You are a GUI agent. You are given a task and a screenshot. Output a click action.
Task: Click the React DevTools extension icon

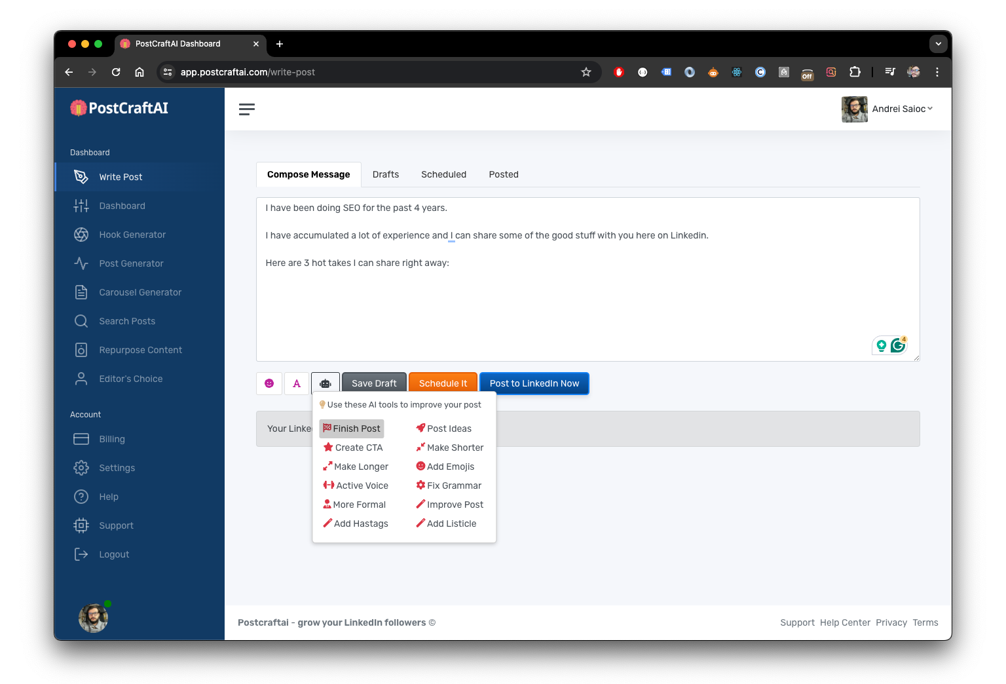click(x=737, y=72)
